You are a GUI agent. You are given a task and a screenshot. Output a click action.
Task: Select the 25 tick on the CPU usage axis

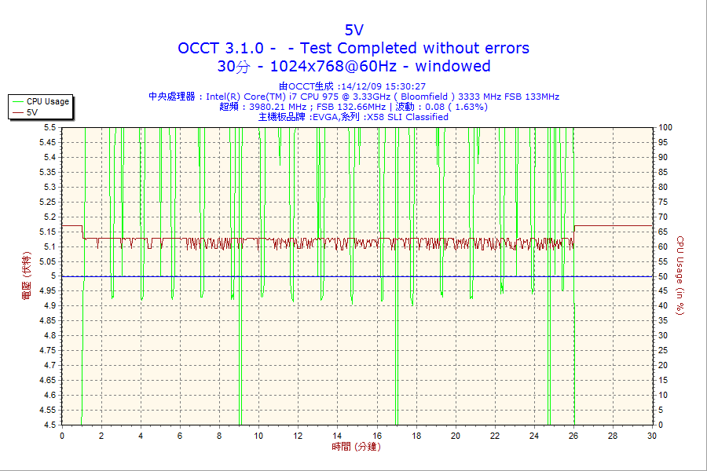(663, 350)
